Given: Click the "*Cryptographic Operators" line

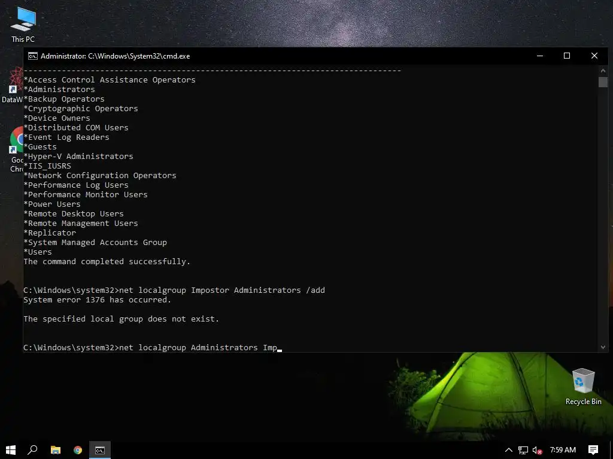Looking at the screenshot, I should pos(81,109).
